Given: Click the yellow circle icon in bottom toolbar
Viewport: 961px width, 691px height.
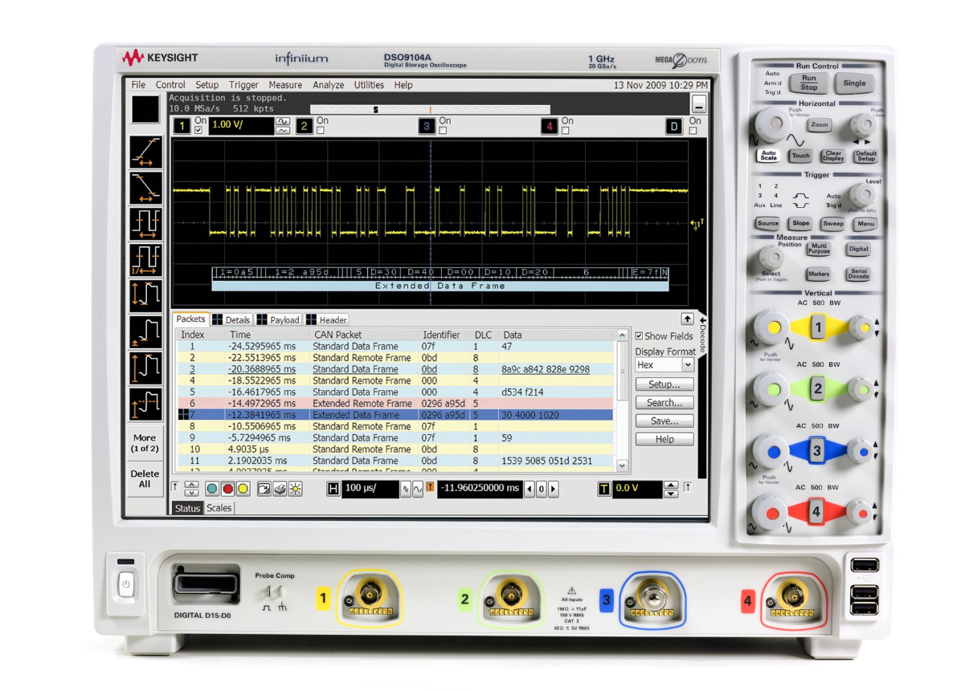Looking at the screenshot, I should coord(243,489).
